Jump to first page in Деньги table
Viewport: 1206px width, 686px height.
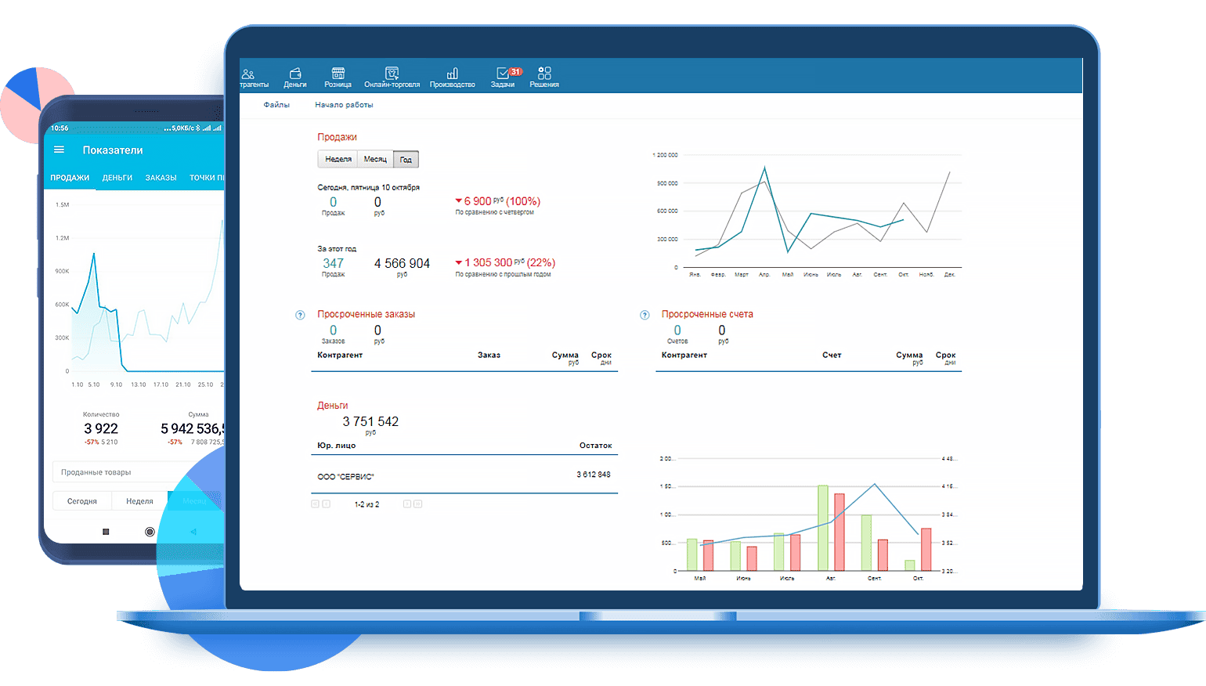[x=315, y=504]
